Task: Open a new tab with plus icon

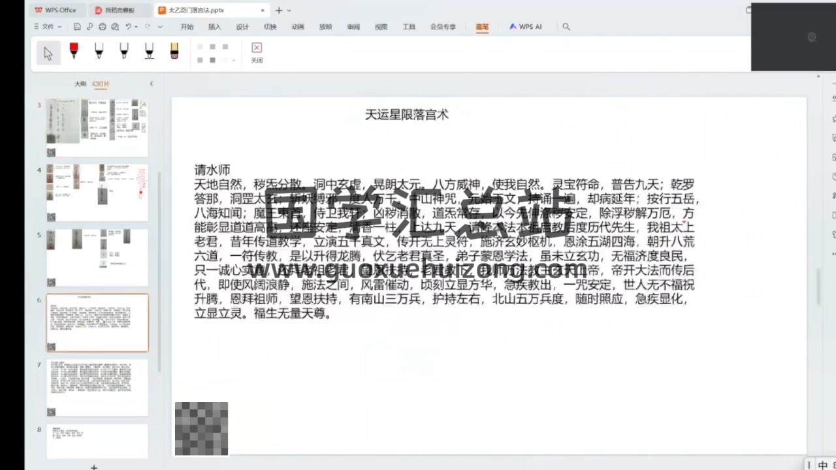Action: pos(279,10)
